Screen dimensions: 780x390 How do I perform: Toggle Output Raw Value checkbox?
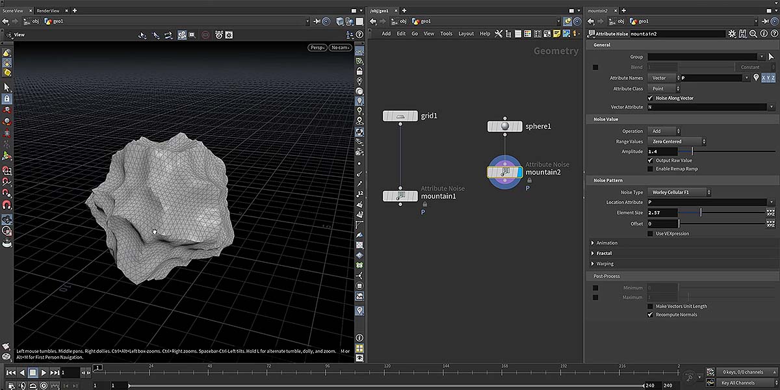(651, 161)
